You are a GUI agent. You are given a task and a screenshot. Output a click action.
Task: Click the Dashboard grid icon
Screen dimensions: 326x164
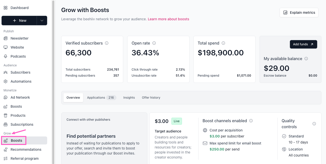coord(6,8)
